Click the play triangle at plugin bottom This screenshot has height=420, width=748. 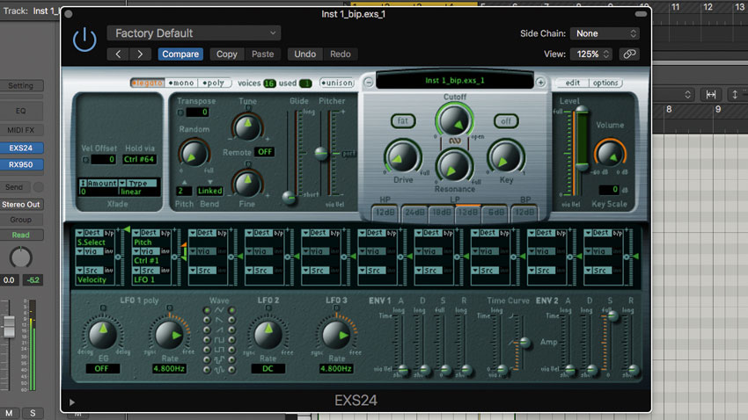(72, 402)
